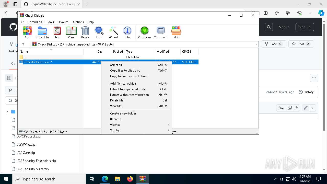Click the Windows taskbar search box
The height and width of the screenshot is (184, 327).
tap(49, 179)
